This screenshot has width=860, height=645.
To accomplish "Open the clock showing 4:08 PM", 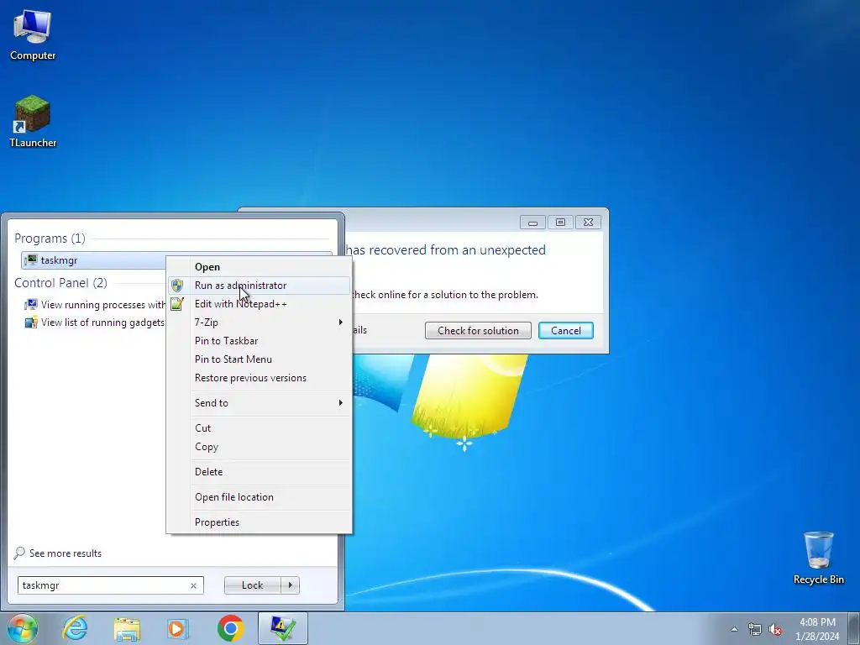I will click(x=817, y=628).
